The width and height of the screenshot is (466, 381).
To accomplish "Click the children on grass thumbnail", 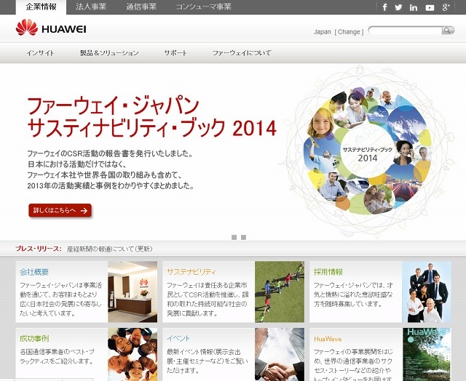I will (280, 292).
